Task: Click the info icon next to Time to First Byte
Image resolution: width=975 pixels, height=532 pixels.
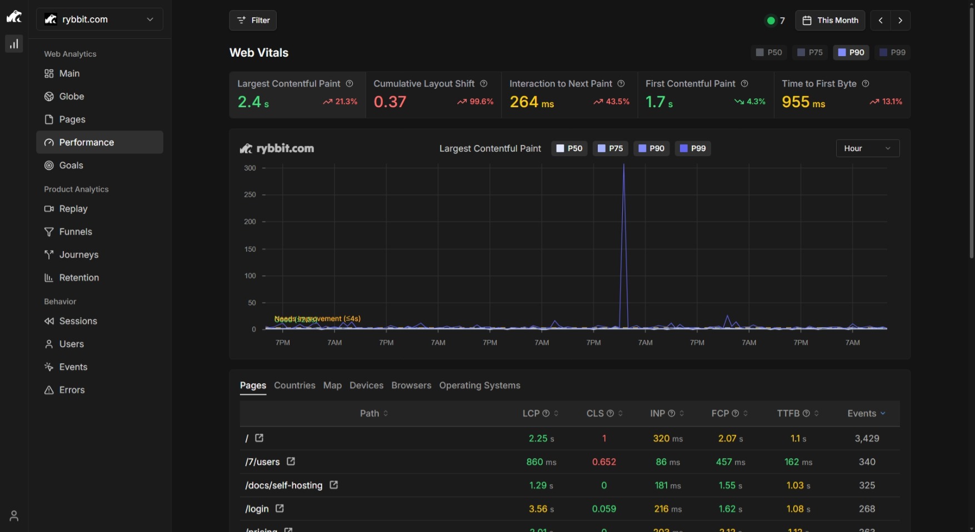Action: [866, 84]
